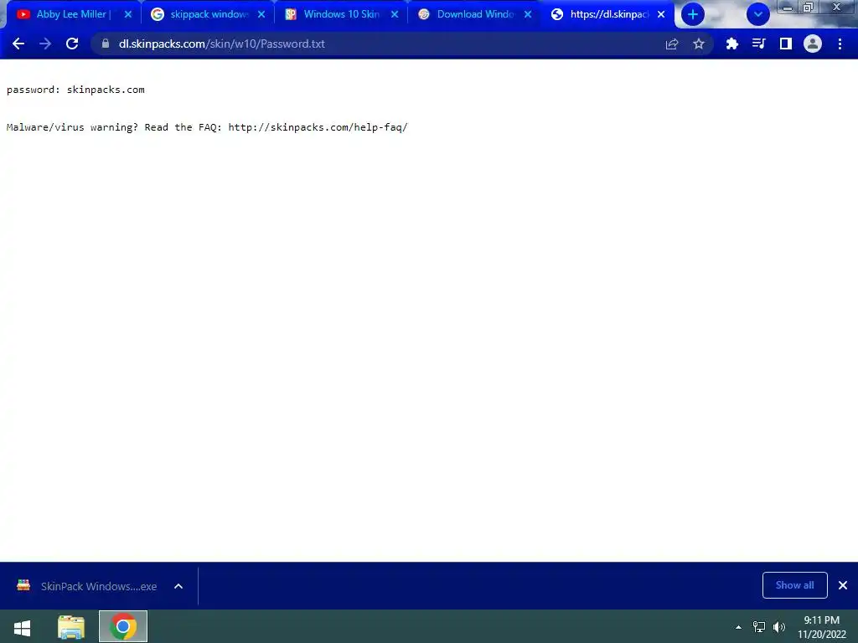Open the Extensions puzzle icon

click(x=731, y=44)
